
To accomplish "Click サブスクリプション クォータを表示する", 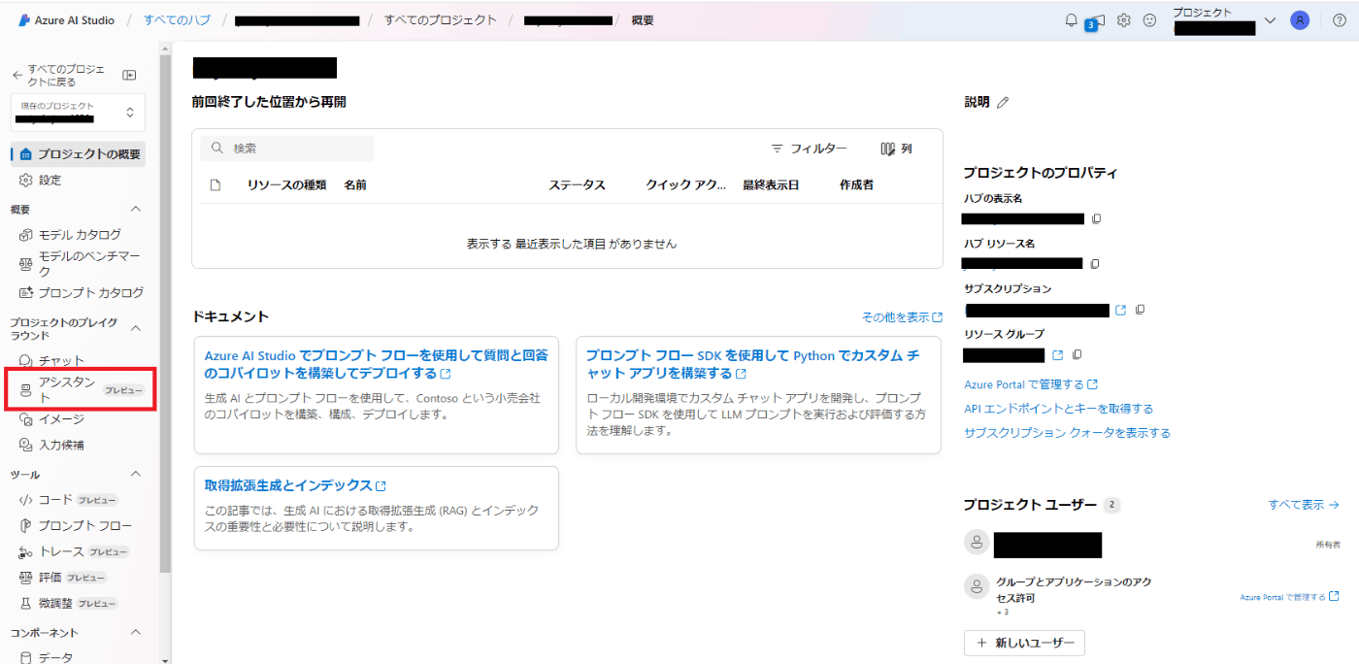I will point(1067,433).
